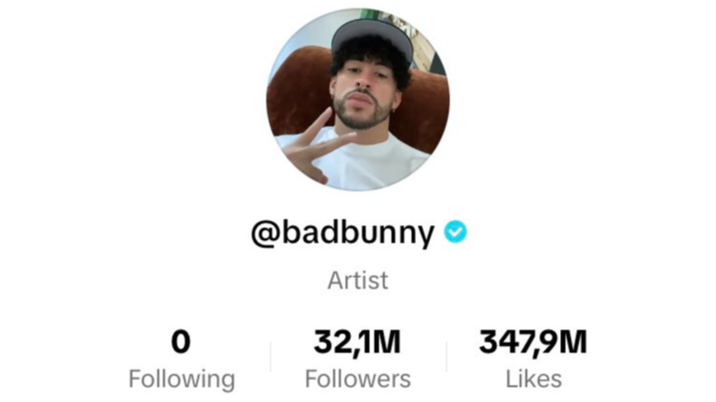Click the Artist category label
Viewport: 716px width, 402px height.
358,280
